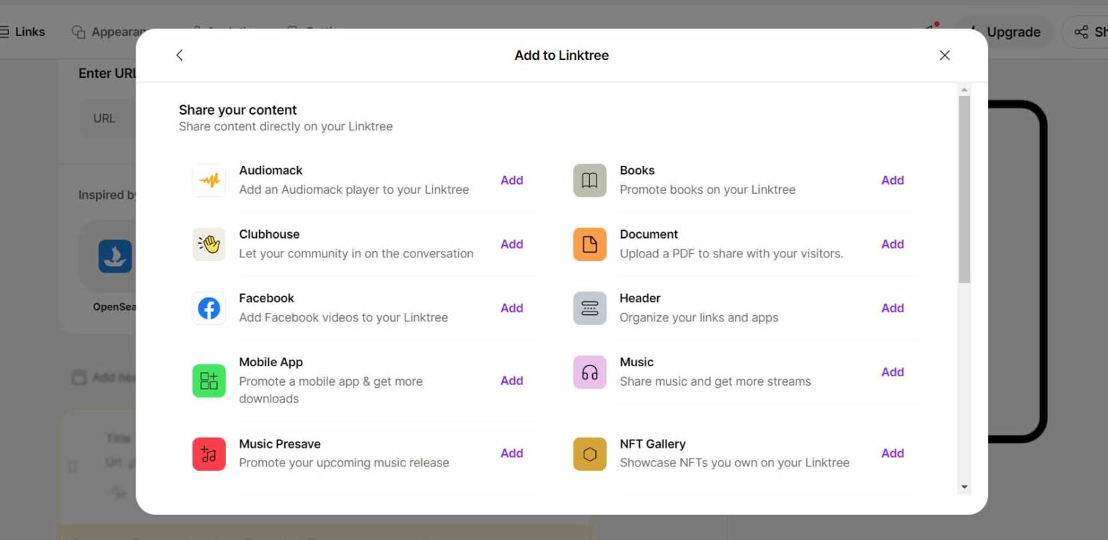
Task: Add Audiomack to your Linktree
Action: coord(512,180)
